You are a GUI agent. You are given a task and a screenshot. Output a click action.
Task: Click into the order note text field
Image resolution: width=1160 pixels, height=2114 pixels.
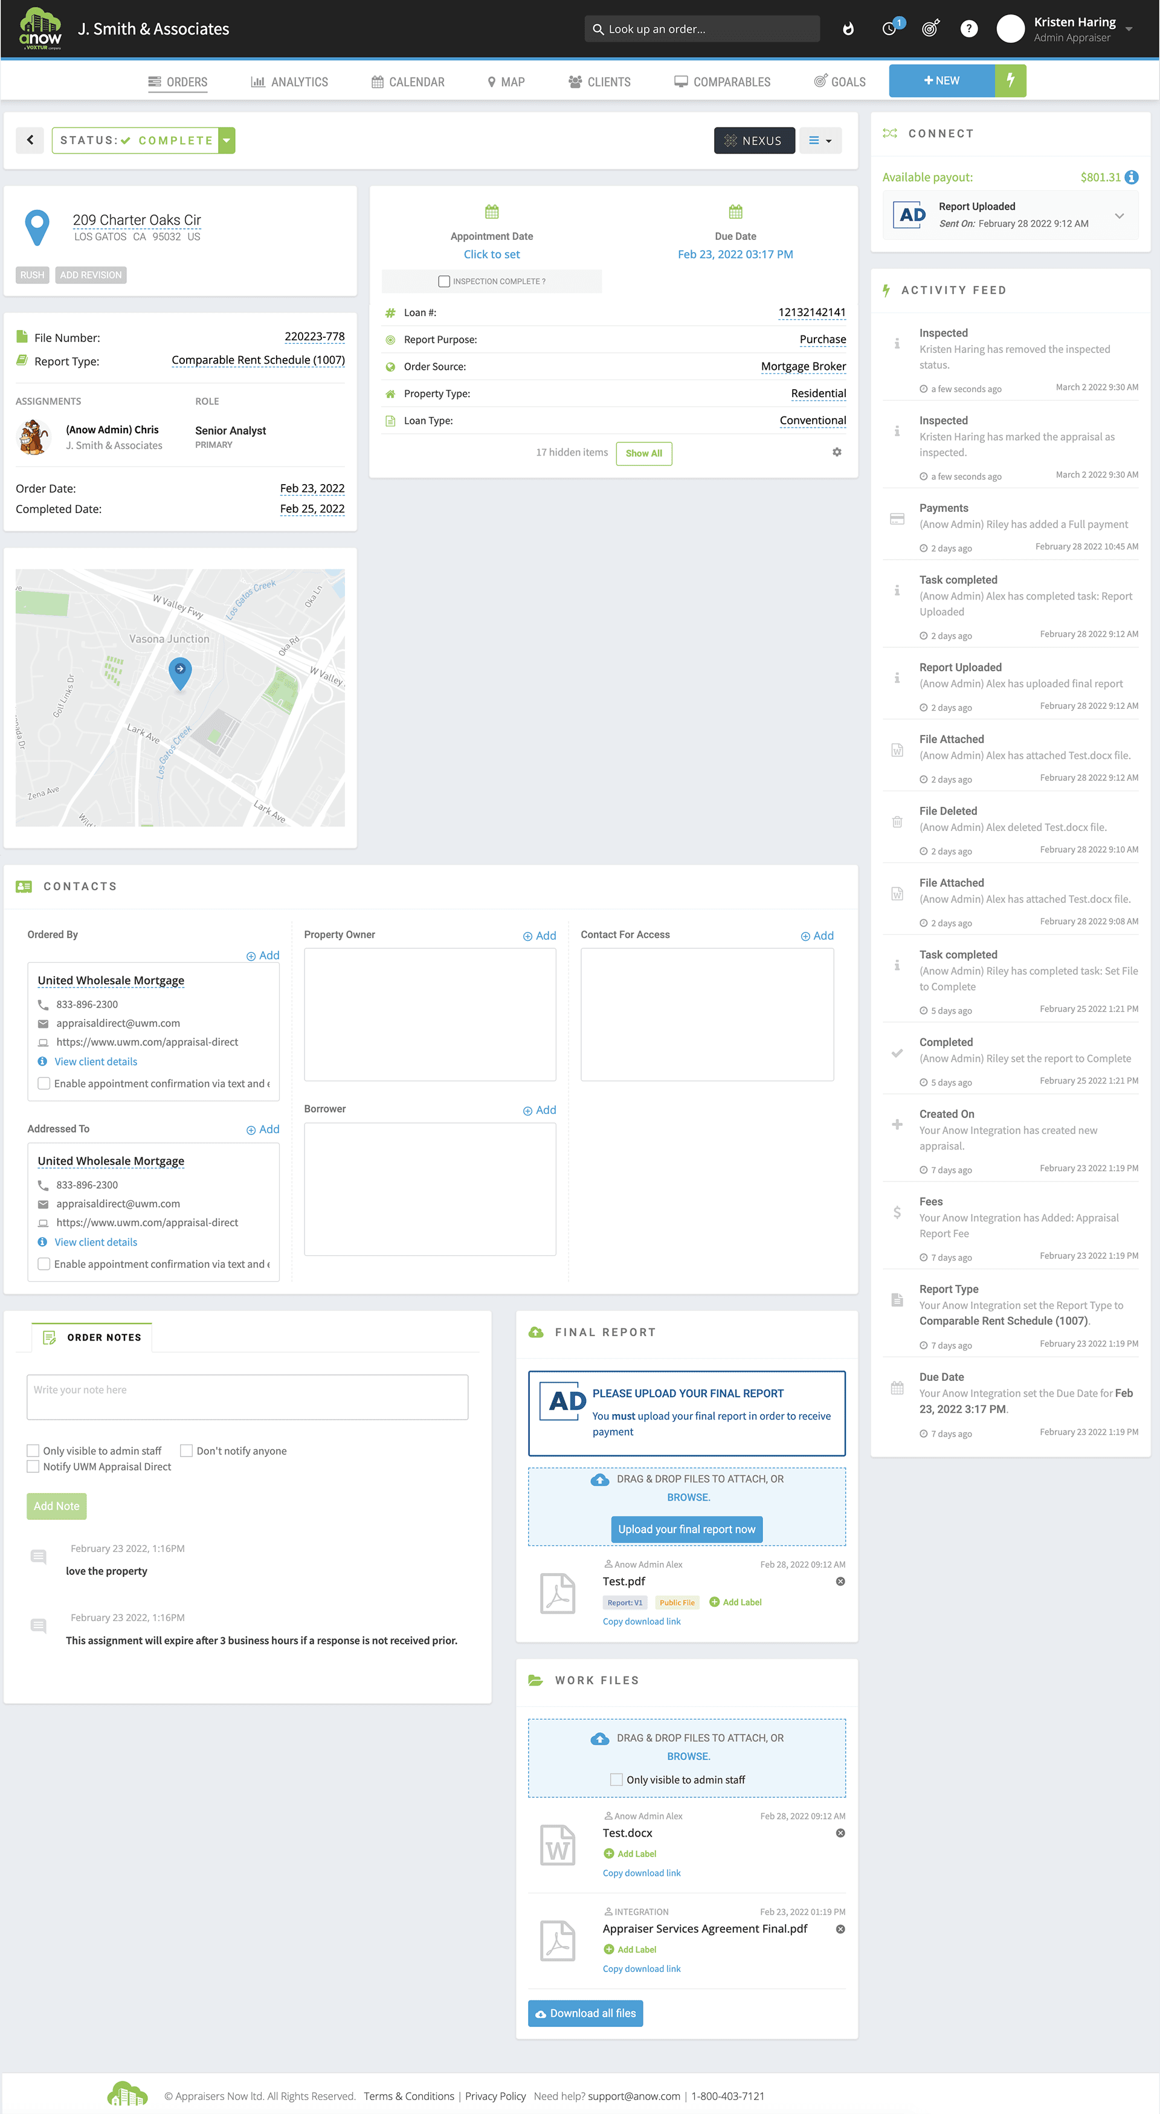pyautogui.click(x=247, y=1396)
